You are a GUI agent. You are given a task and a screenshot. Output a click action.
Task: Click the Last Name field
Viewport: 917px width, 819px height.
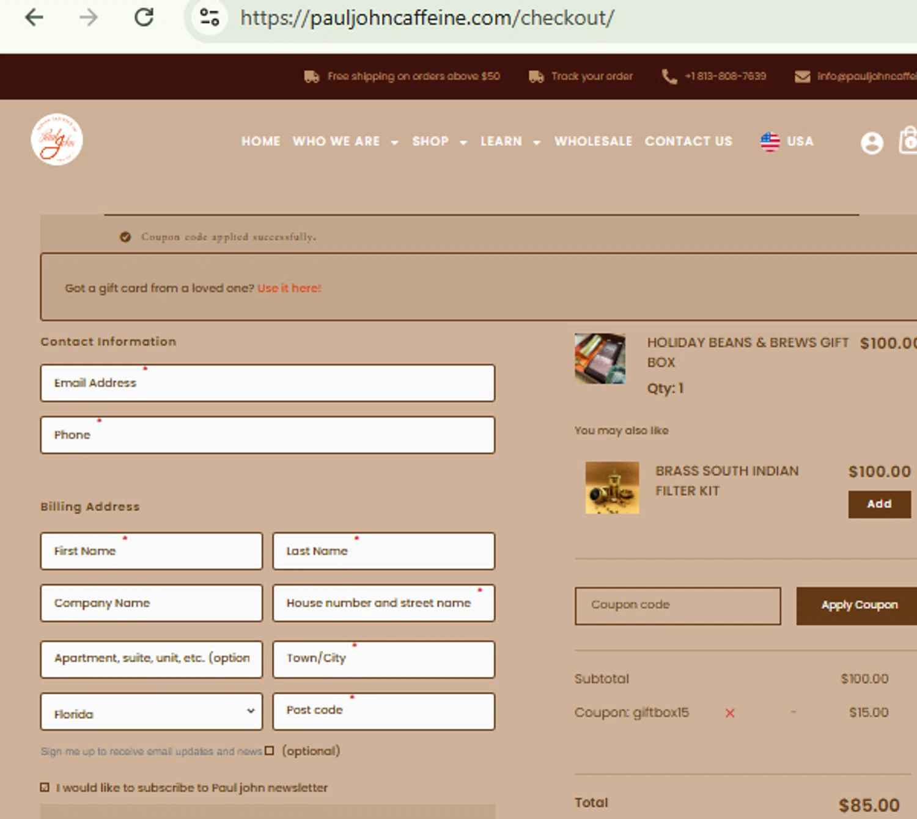[384, 551]
